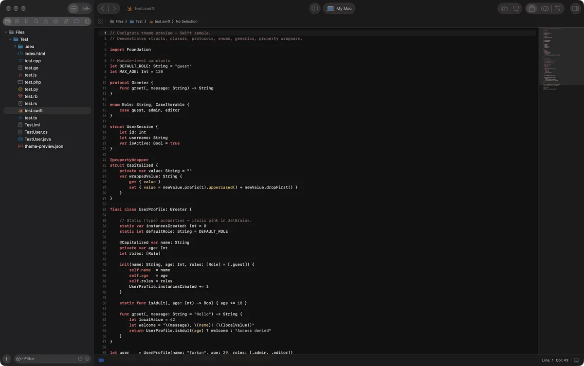Viewport: 584px width, 366px height.
Task: Open test.js in the file tree
Action: (47, 75)
